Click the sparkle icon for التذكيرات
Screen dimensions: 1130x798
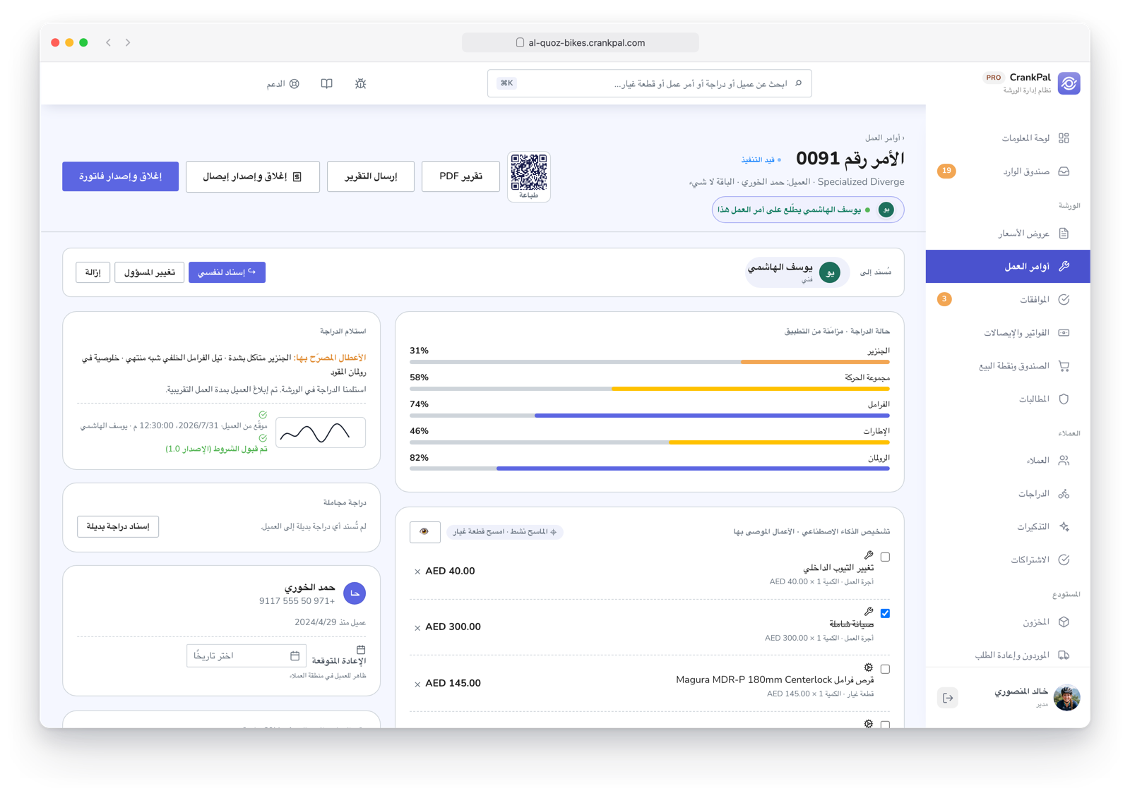pyautogui.click(x=1064, y=527)
